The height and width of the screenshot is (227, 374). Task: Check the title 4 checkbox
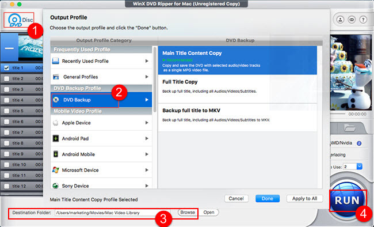(7, 100)
